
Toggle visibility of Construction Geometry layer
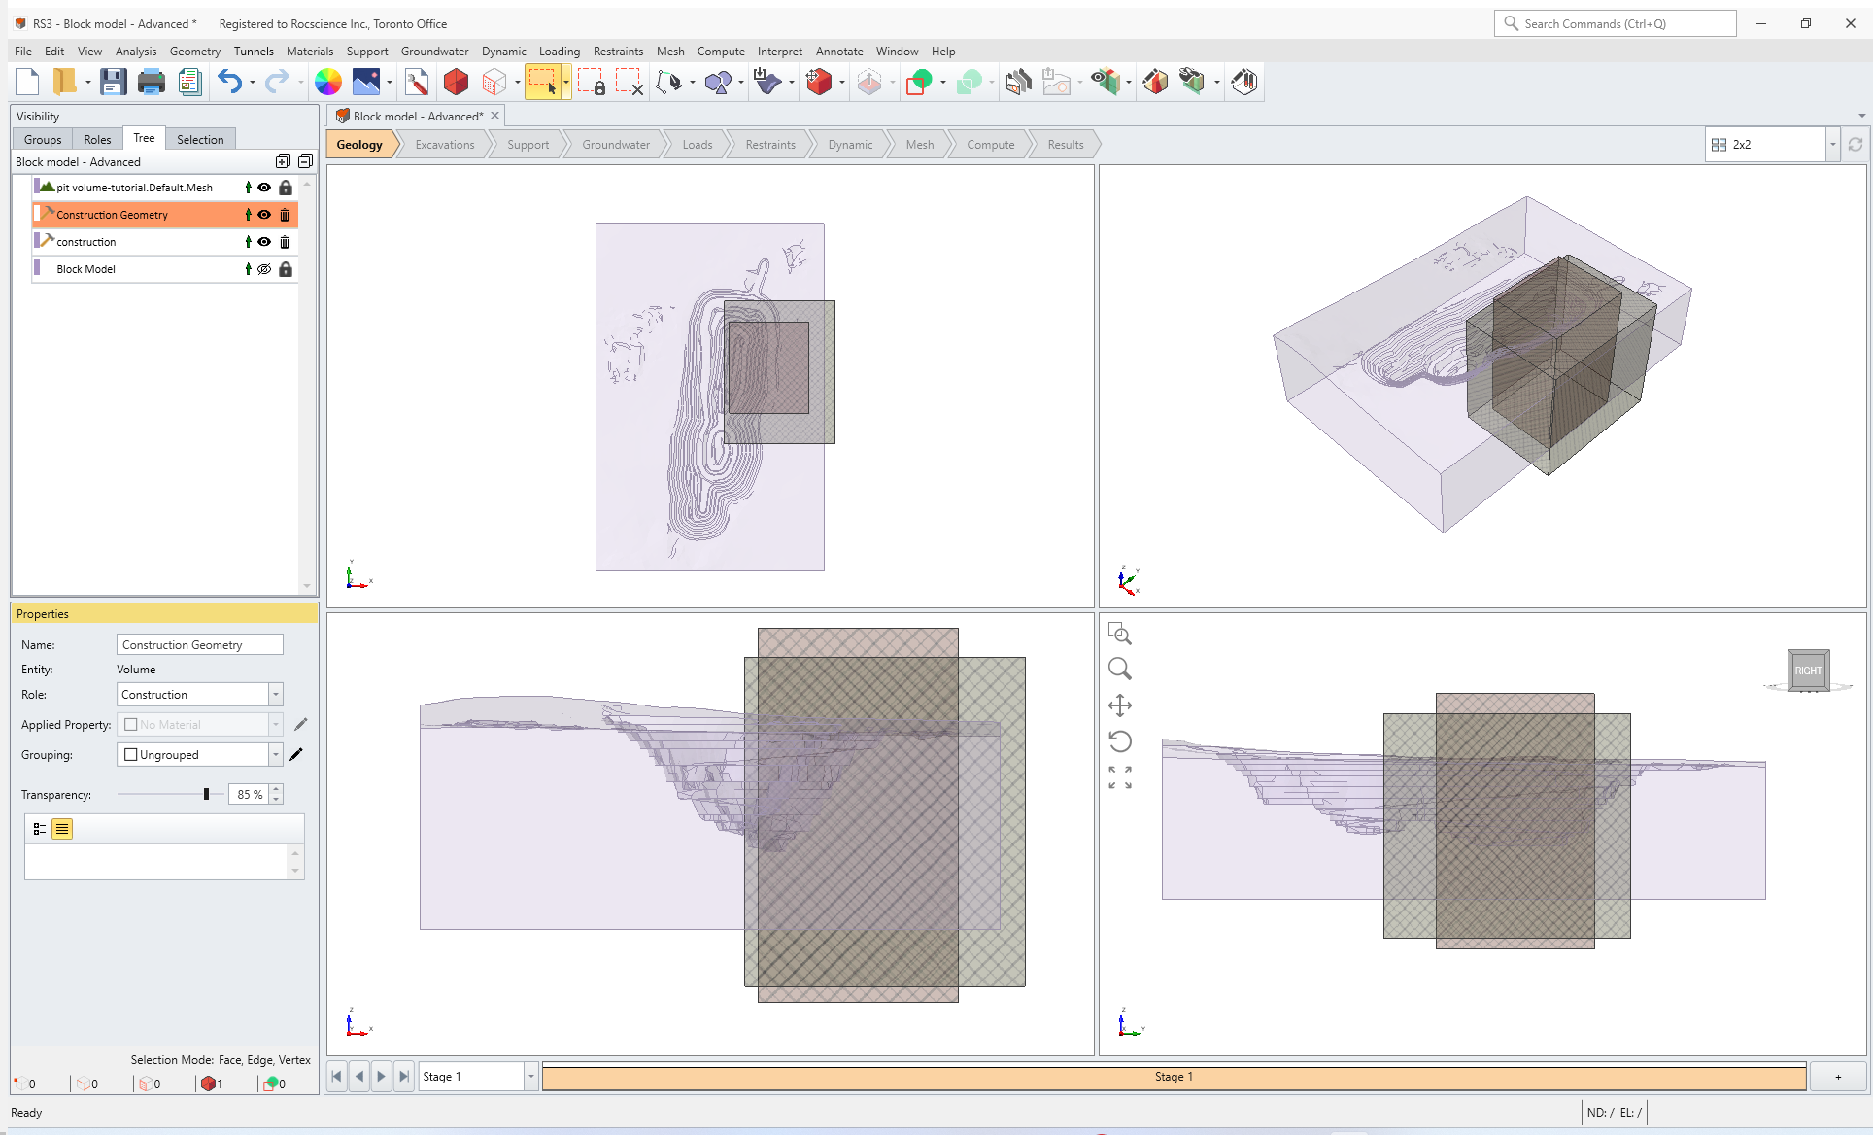point(263,214)
